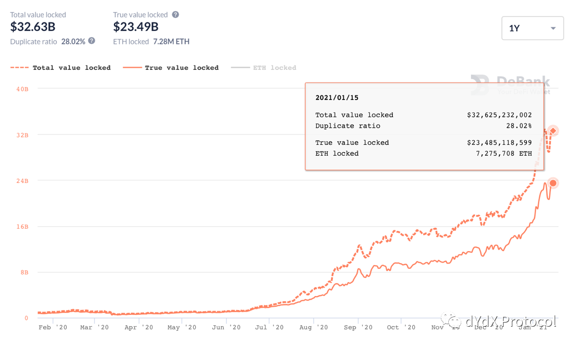The width and height of the screenshot is (575, 345).
Task: Select the diamond marker on the dashed line
Action: (553, 131)
